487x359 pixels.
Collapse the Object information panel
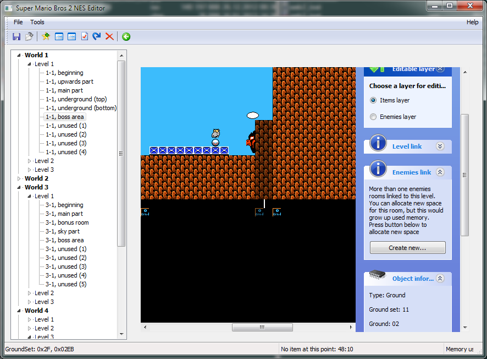coord(440,279)
